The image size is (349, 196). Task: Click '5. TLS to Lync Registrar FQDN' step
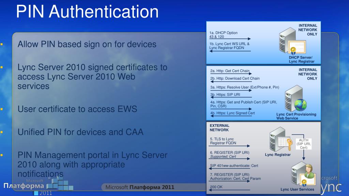(223, 141)
